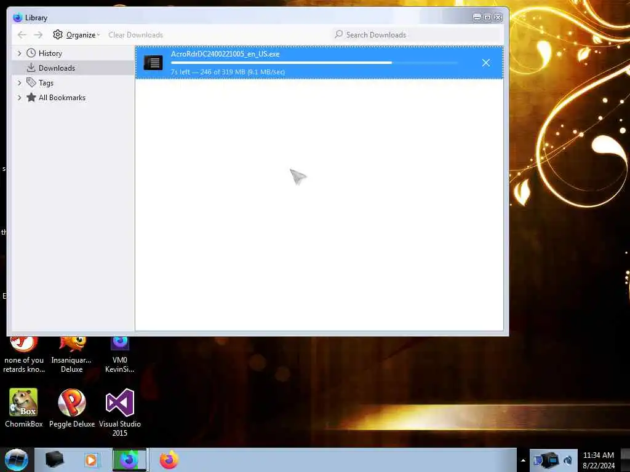Go forward using the Library forward arrow
The width and height of the screenshot is (630, 472).
tap(38, 35)
